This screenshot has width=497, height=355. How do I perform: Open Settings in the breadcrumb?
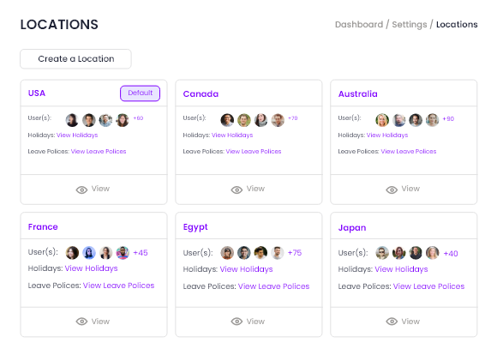[x=410, y=24]
